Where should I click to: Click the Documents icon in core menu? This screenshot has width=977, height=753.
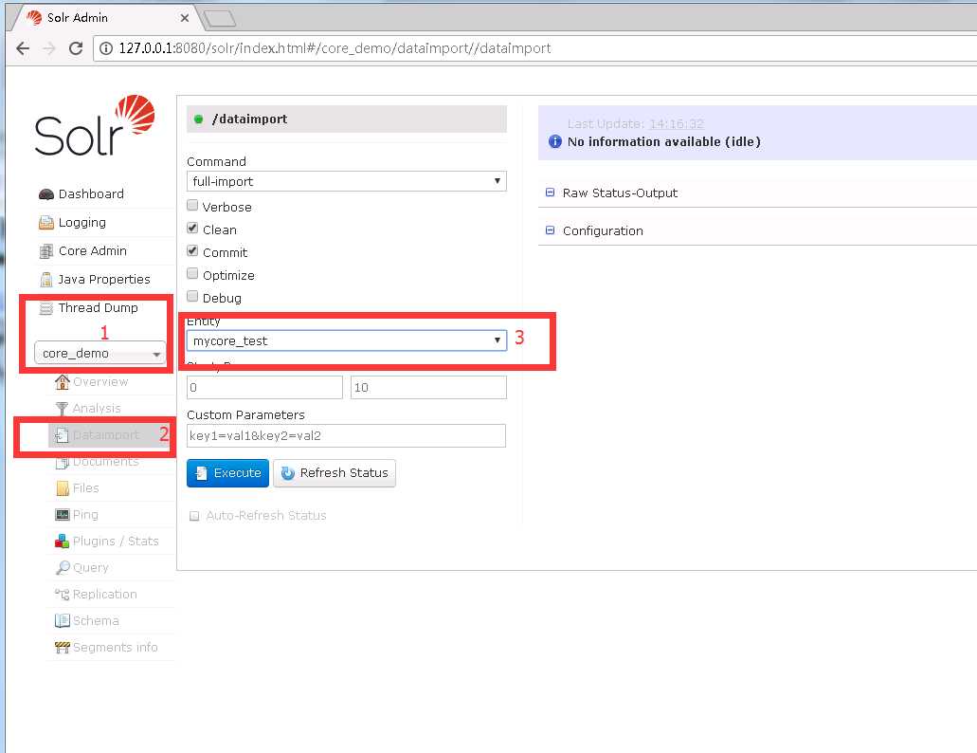pos(62,462)
